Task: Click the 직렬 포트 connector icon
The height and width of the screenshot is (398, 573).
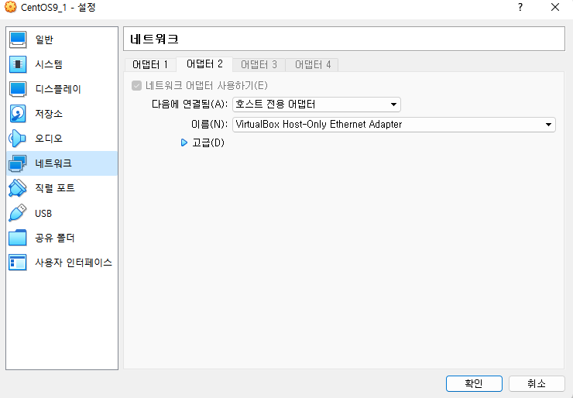Action: point(18,188)
